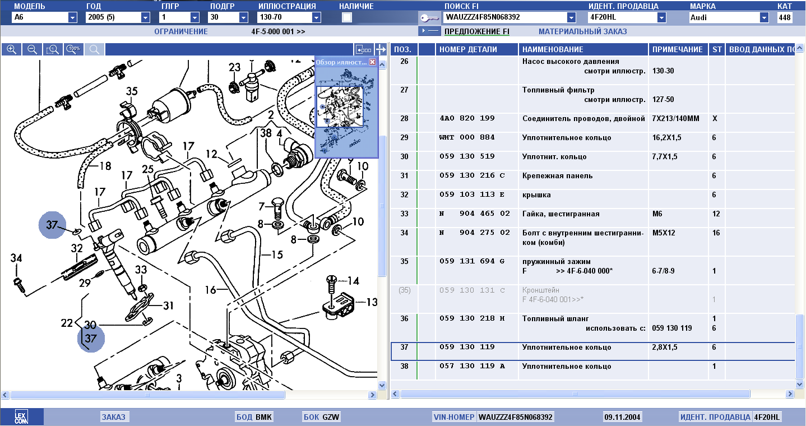Screen dimensions: 806x426
Task: Click the overview thumbnail of the illustration
Action: 340,106
